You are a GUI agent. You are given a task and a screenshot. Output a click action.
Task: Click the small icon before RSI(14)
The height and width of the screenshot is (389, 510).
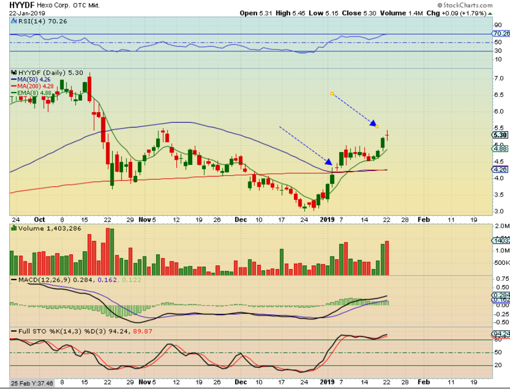(14, 21)
